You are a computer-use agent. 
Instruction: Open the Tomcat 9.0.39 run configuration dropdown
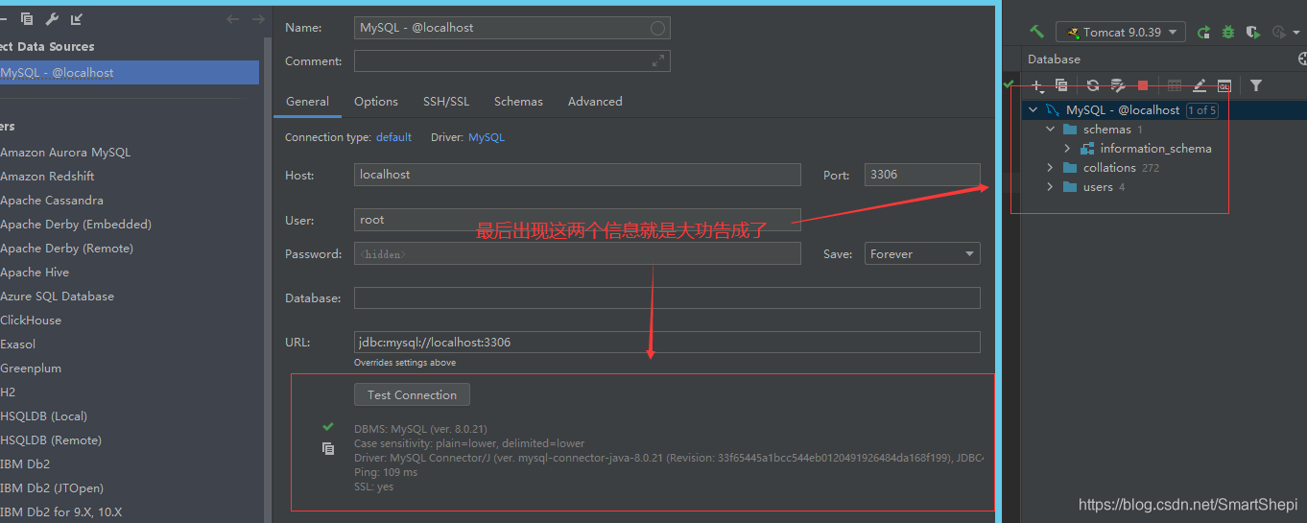[1120, 32]
